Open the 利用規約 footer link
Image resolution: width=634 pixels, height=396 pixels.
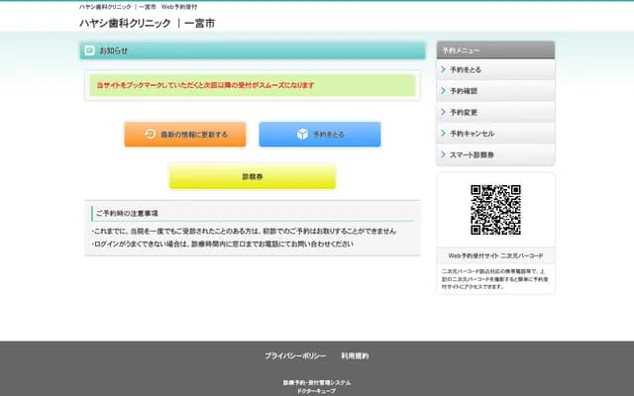[355, 355]
